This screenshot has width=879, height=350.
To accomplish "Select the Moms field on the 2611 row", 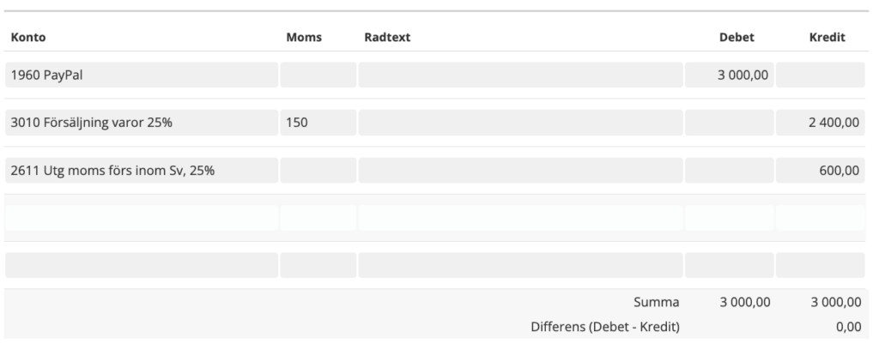I will pyautogui.click(x=317, y=170).
